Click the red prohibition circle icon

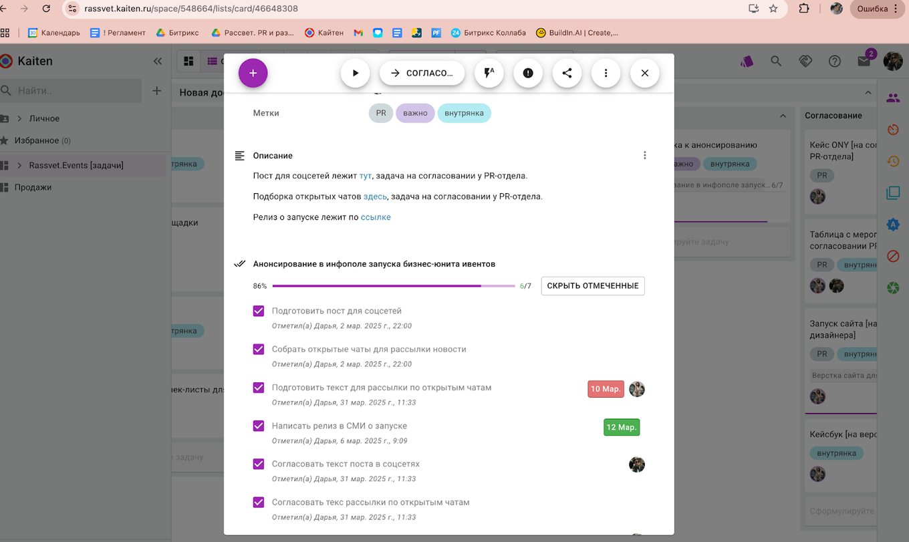click(893, 256)
